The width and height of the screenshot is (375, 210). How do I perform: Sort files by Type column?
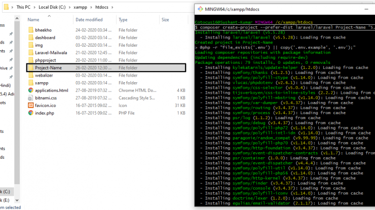click(x=123, y=20)
